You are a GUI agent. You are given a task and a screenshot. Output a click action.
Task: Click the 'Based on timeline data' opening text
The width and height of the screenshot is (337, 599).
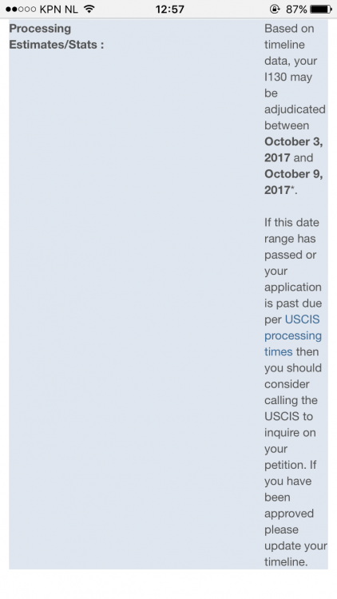[290, 45]
